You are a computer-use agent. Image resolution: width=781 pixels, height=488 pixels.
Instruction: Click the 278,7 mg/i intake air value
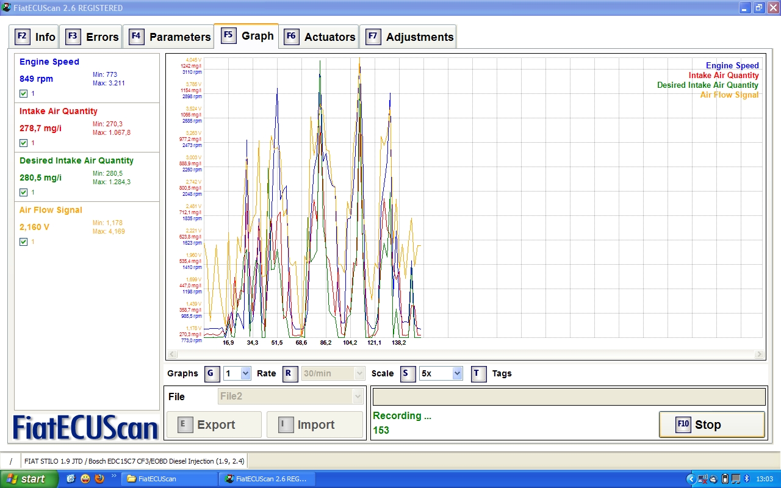40,128
